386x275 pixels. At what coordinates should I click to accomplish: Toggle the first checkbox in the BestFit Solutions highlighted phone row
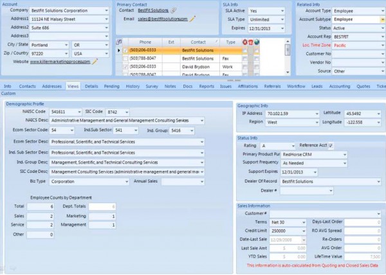point(125,50)
